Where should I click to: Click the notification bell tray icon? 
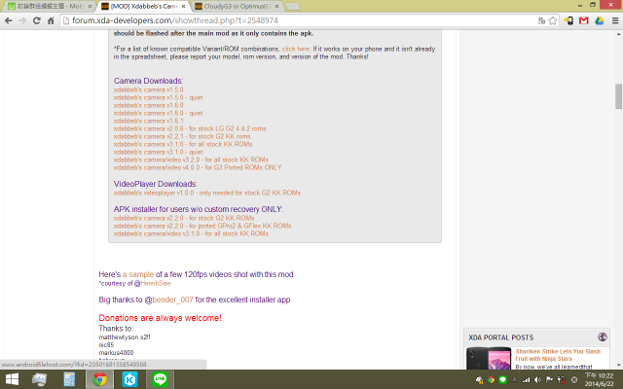pos(514,380)
